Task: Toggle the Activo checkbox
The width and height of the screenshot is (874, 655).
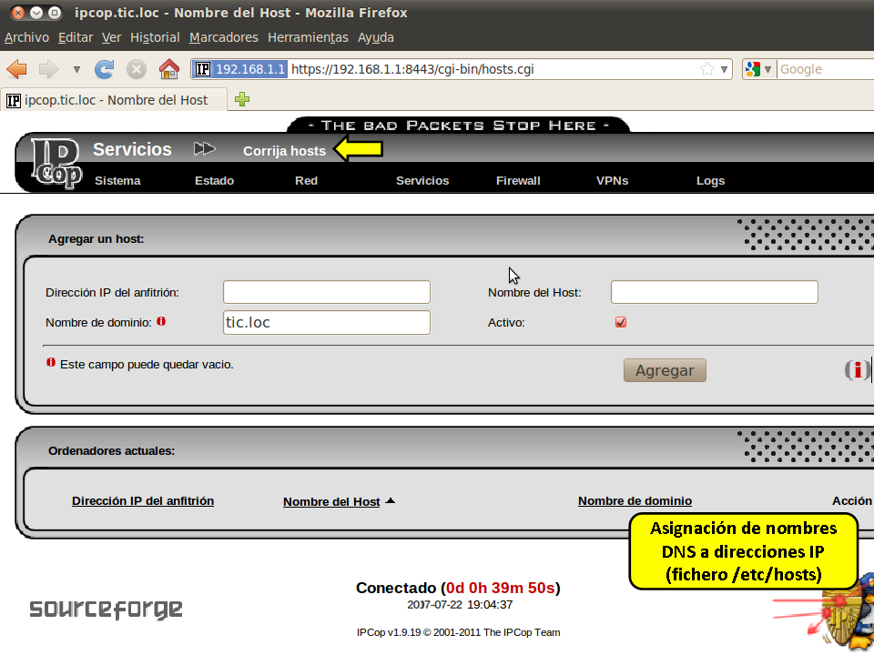Action: coord(621,322)
